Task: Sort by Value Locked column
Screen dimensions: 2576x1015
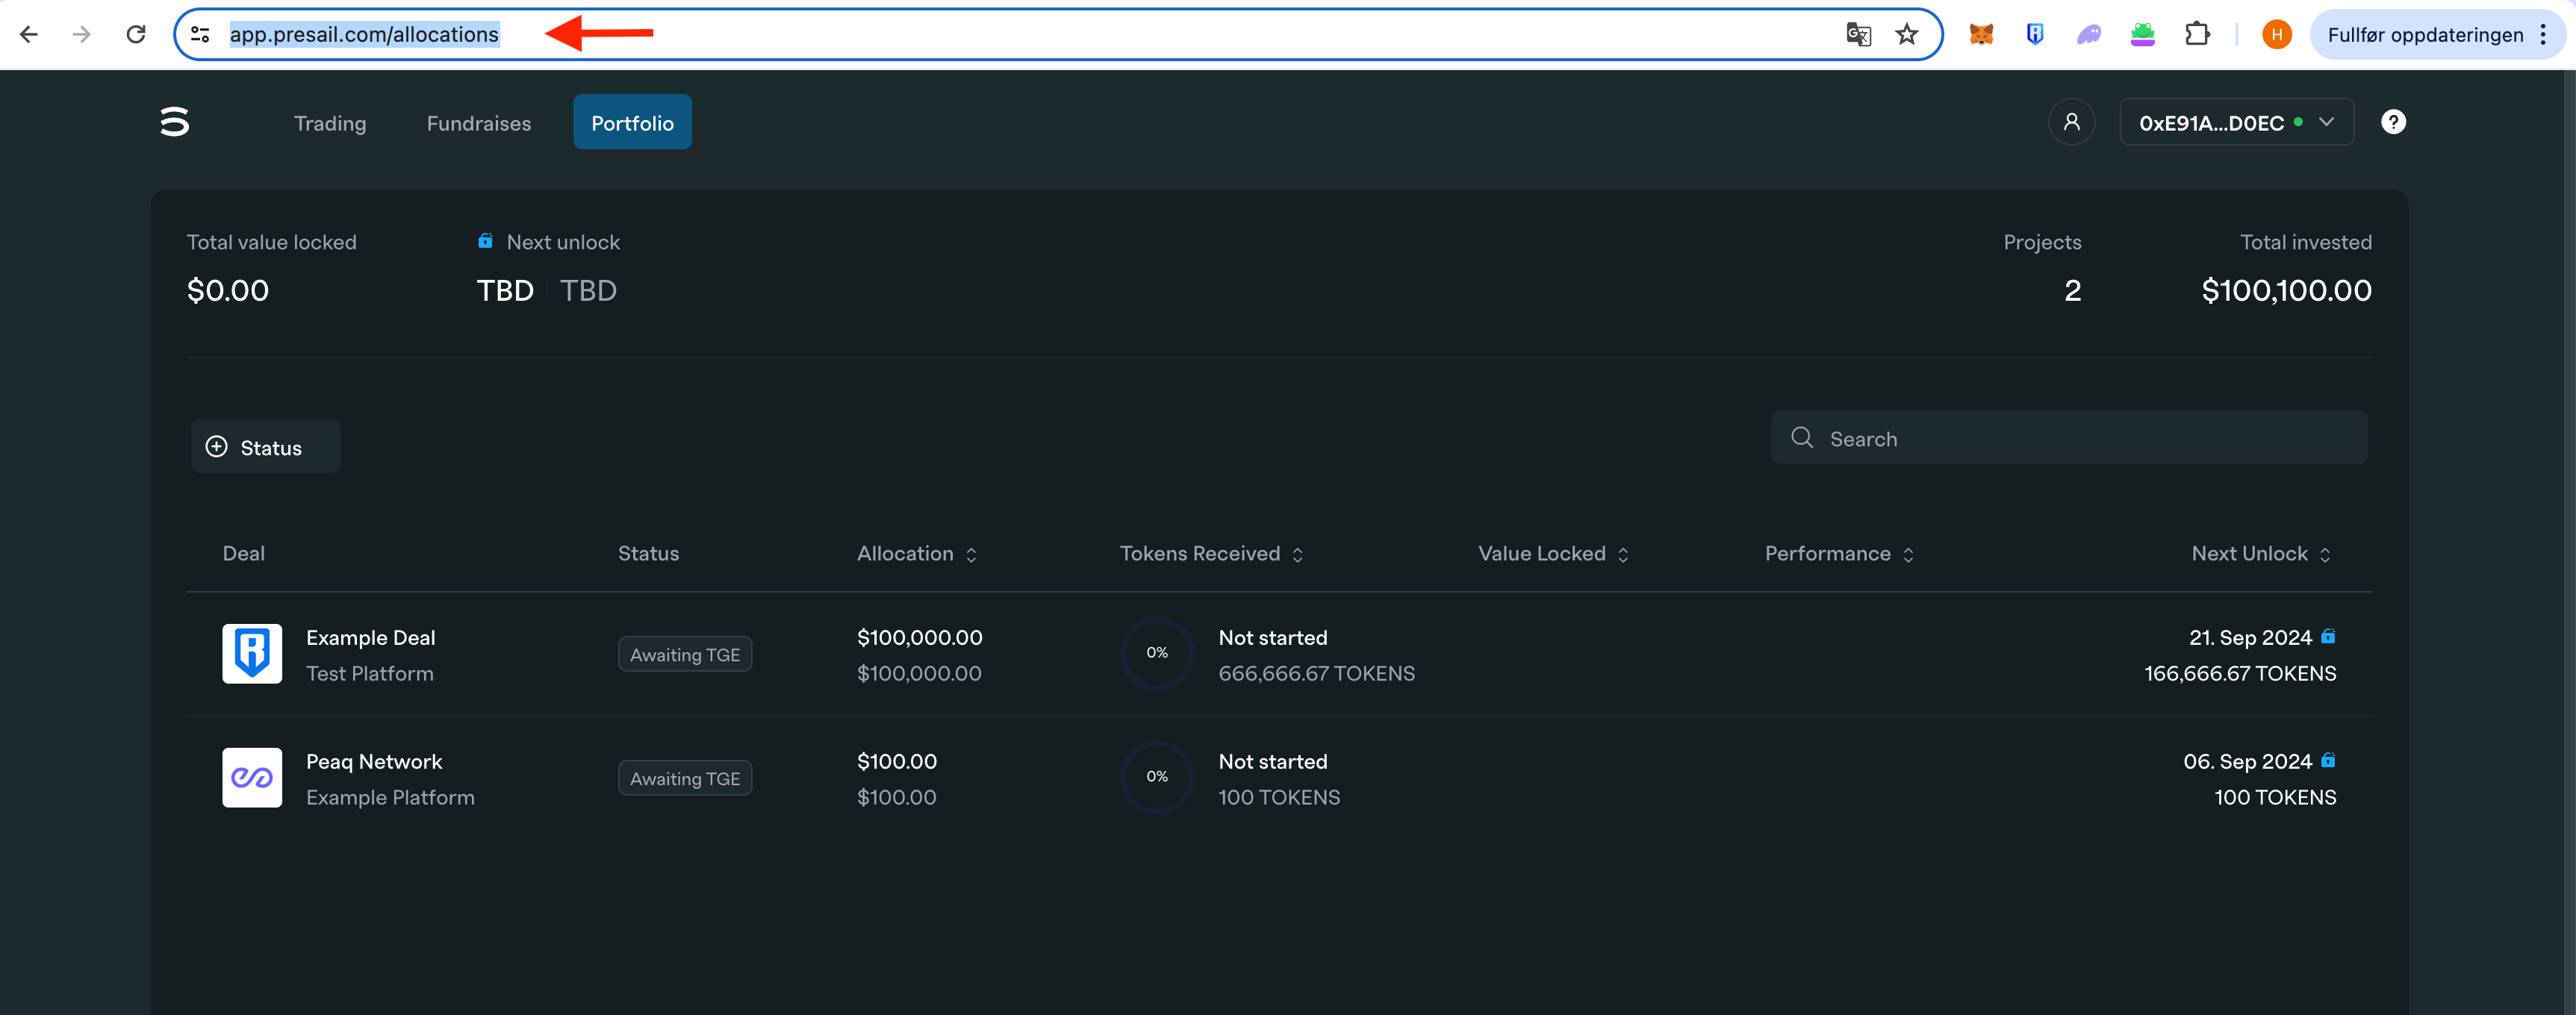Action: tap(1553, 554)
